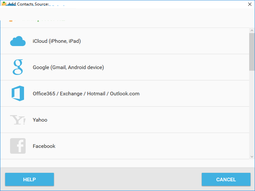The image size is (255, 191).
Task: Select the blue Google g icon
Action: coord(18,67)
